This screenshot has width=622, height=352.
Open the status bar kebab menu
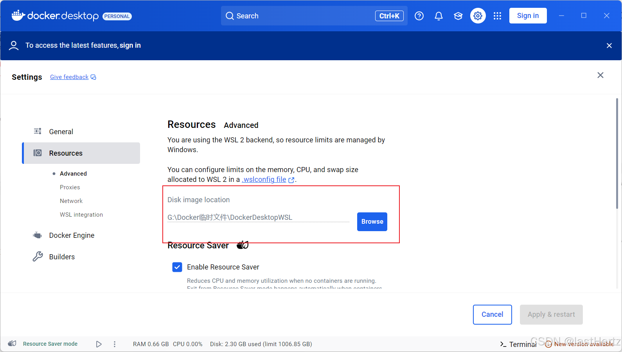coord(115,344)
